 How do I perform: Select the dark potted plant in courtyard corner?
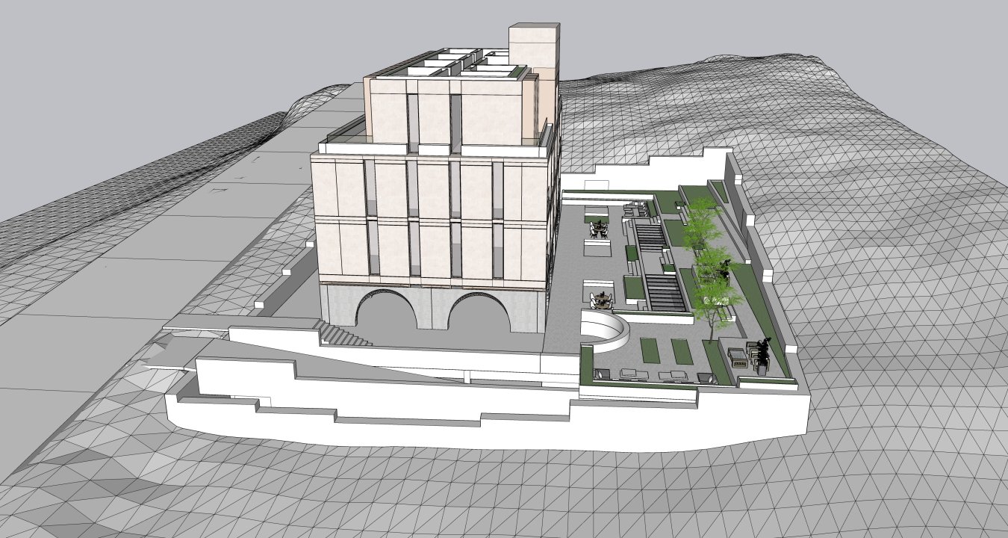pos(762,351)
